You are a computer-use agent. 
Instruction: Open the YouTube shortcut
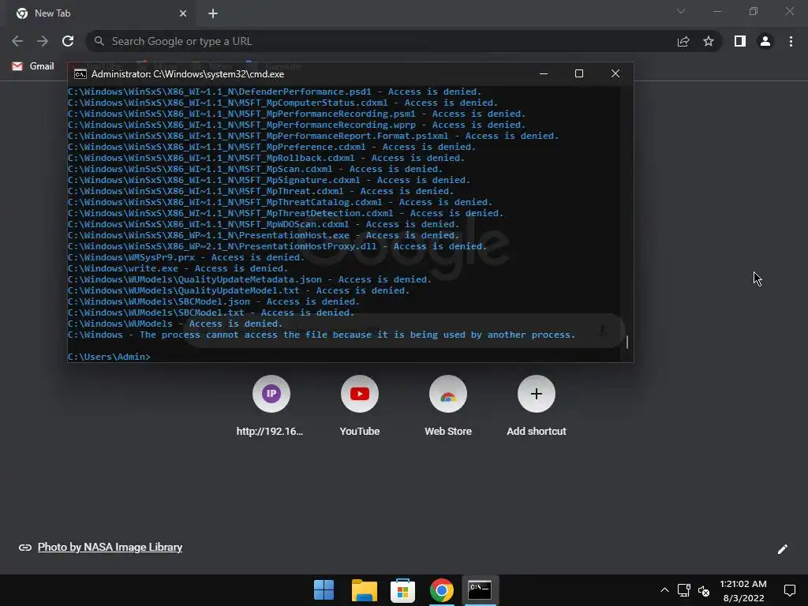[x=360, y=406]
